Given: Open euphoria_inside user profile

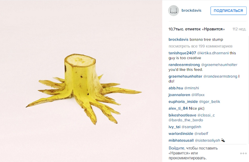Looking at the screenshot, I should click(x=183, y=102).
